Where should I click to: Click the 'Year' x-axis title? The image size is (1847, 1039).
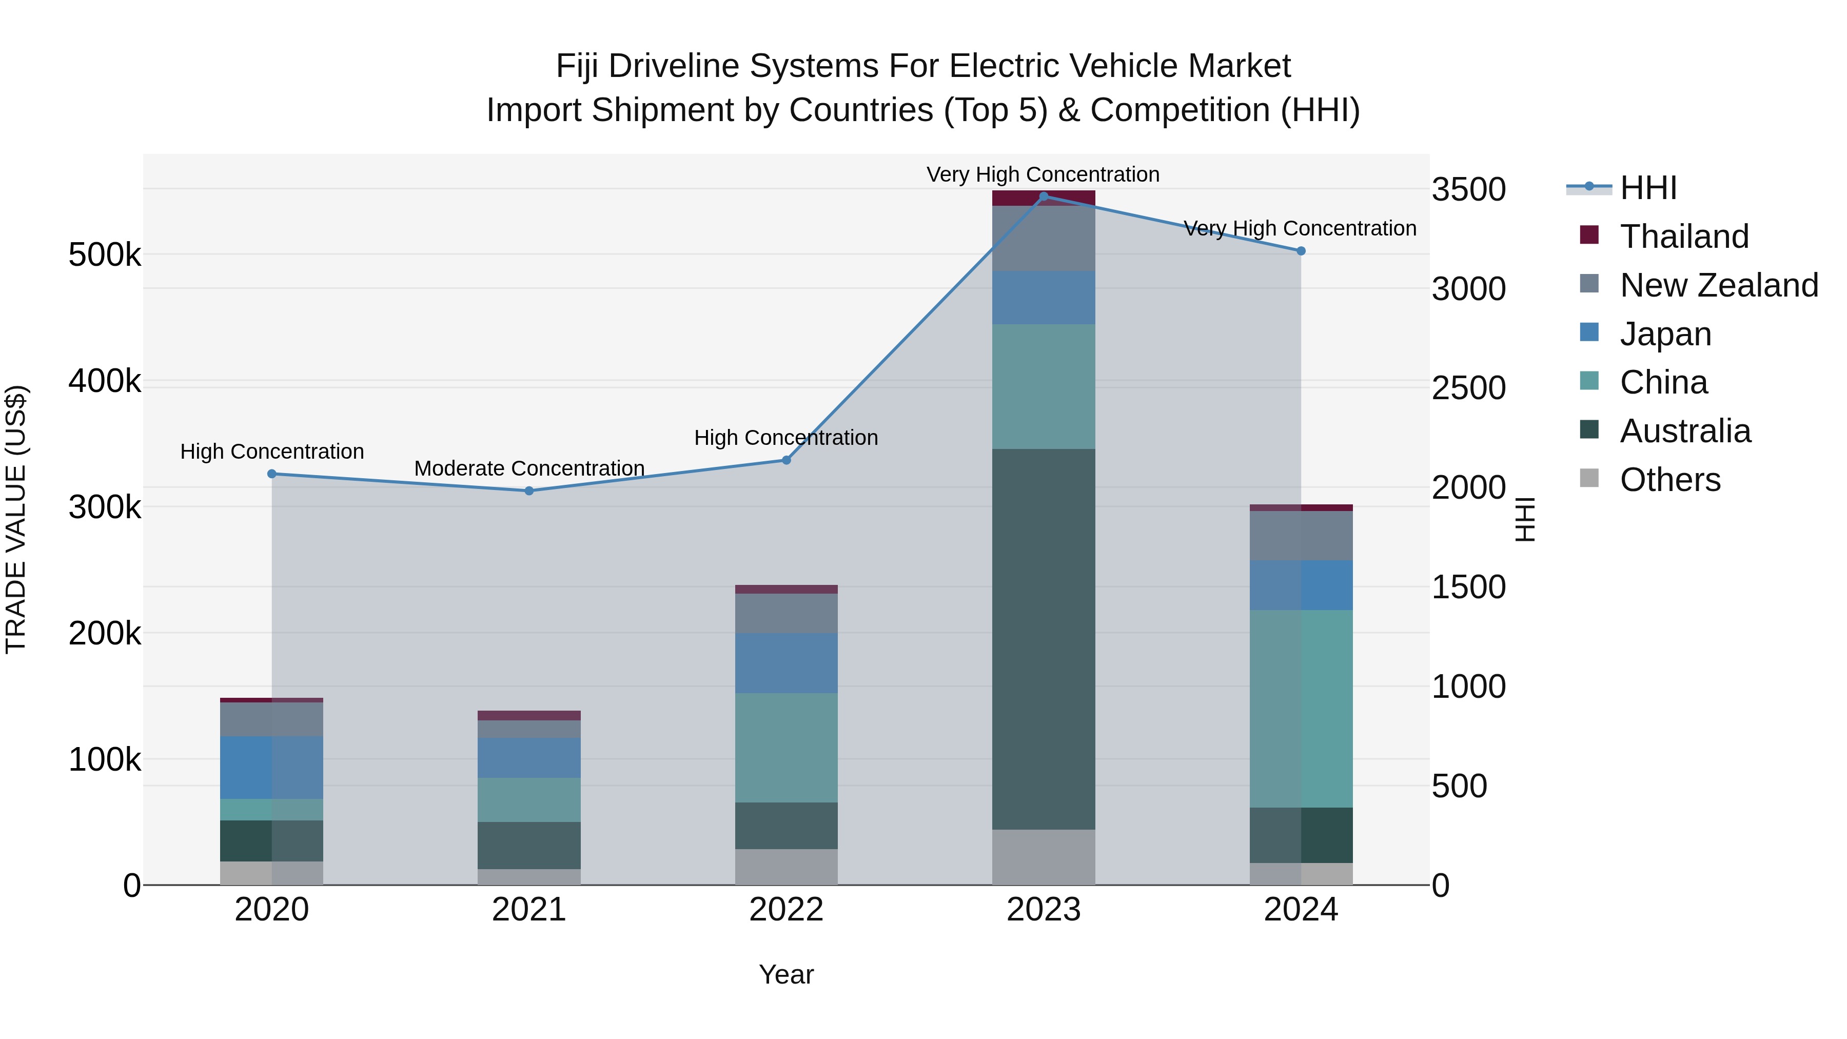[x=787, y=975]
